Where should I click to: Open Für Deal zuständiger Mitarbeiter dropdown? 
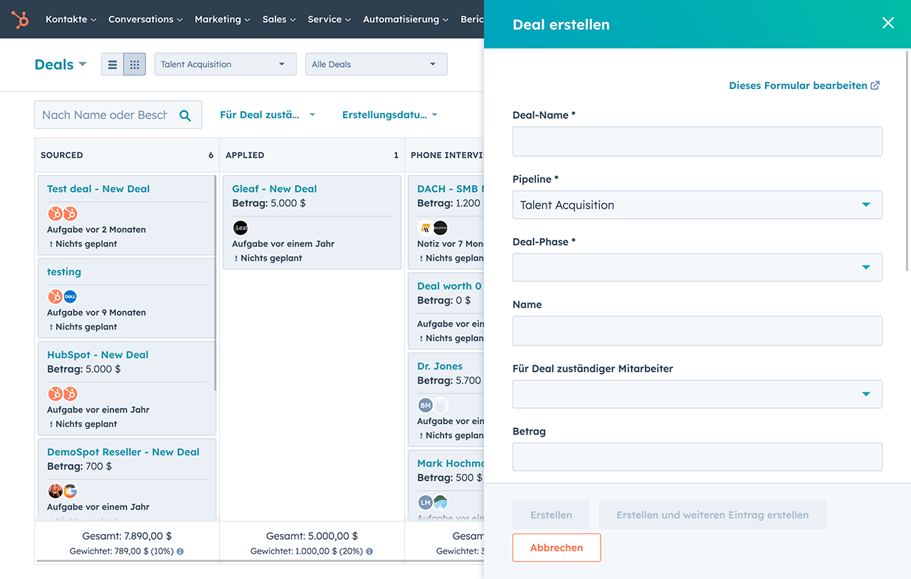coord(697,395)
